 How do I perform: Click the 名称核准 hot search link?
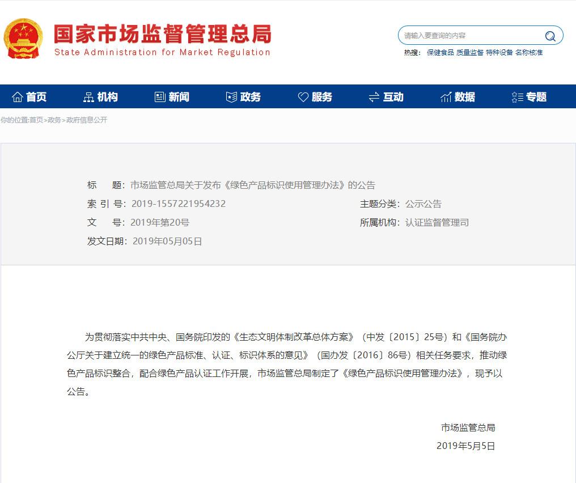528,53
